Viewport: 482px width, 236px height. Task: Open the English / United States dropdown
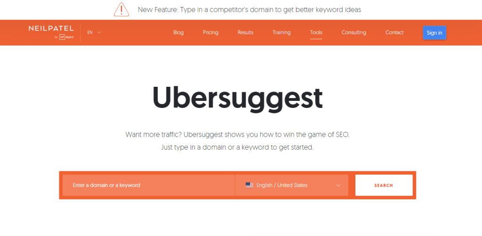click(x=292, y=185)
